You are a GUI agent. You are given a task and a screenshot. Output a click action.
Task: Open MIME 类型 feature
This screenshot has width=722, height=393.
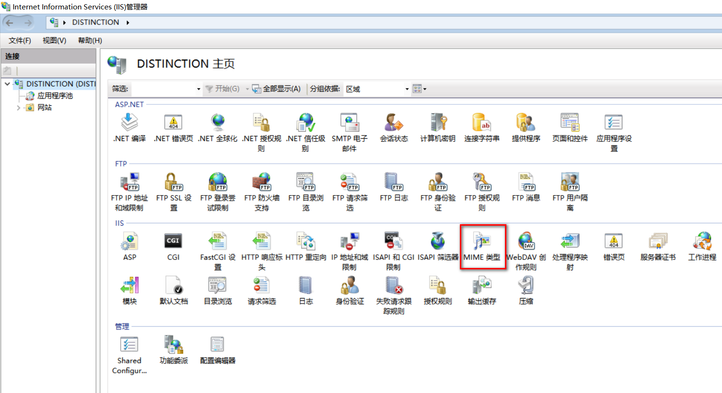point(482,246)
